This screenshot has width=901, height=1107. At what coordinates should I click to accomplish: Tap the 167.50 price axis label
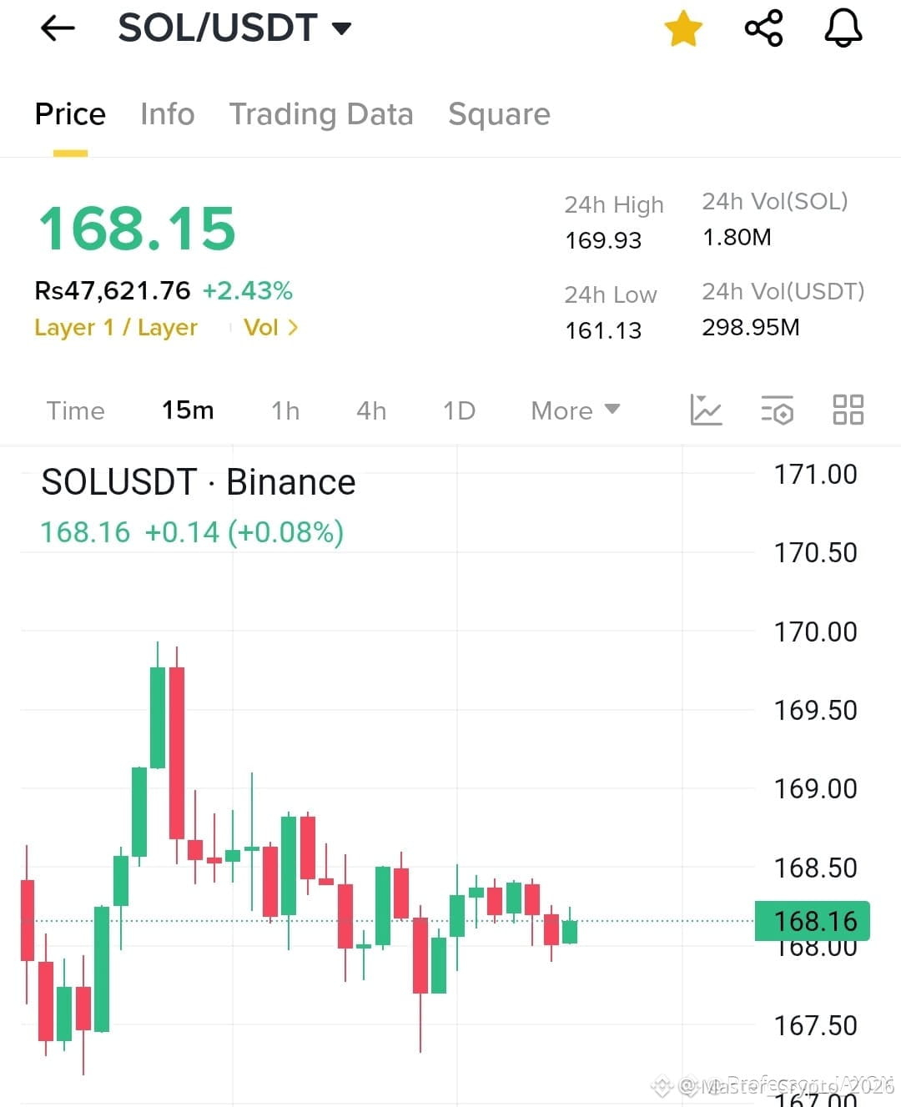click(815, 1025)
